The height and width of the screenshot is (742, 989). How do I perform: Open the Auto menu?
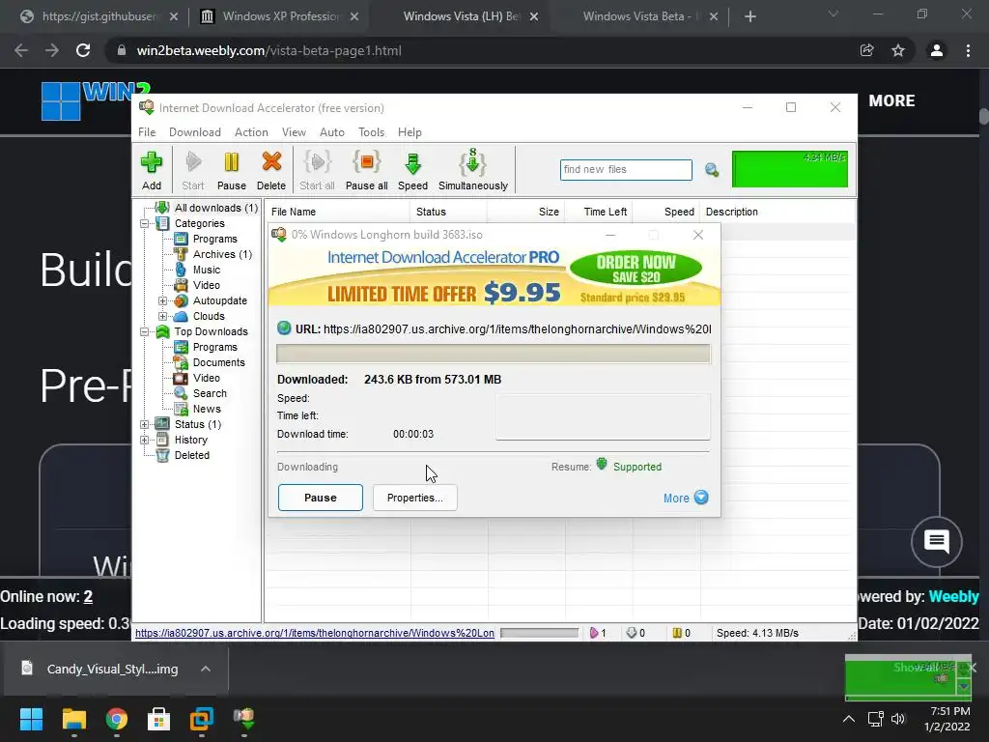[332, 131]
